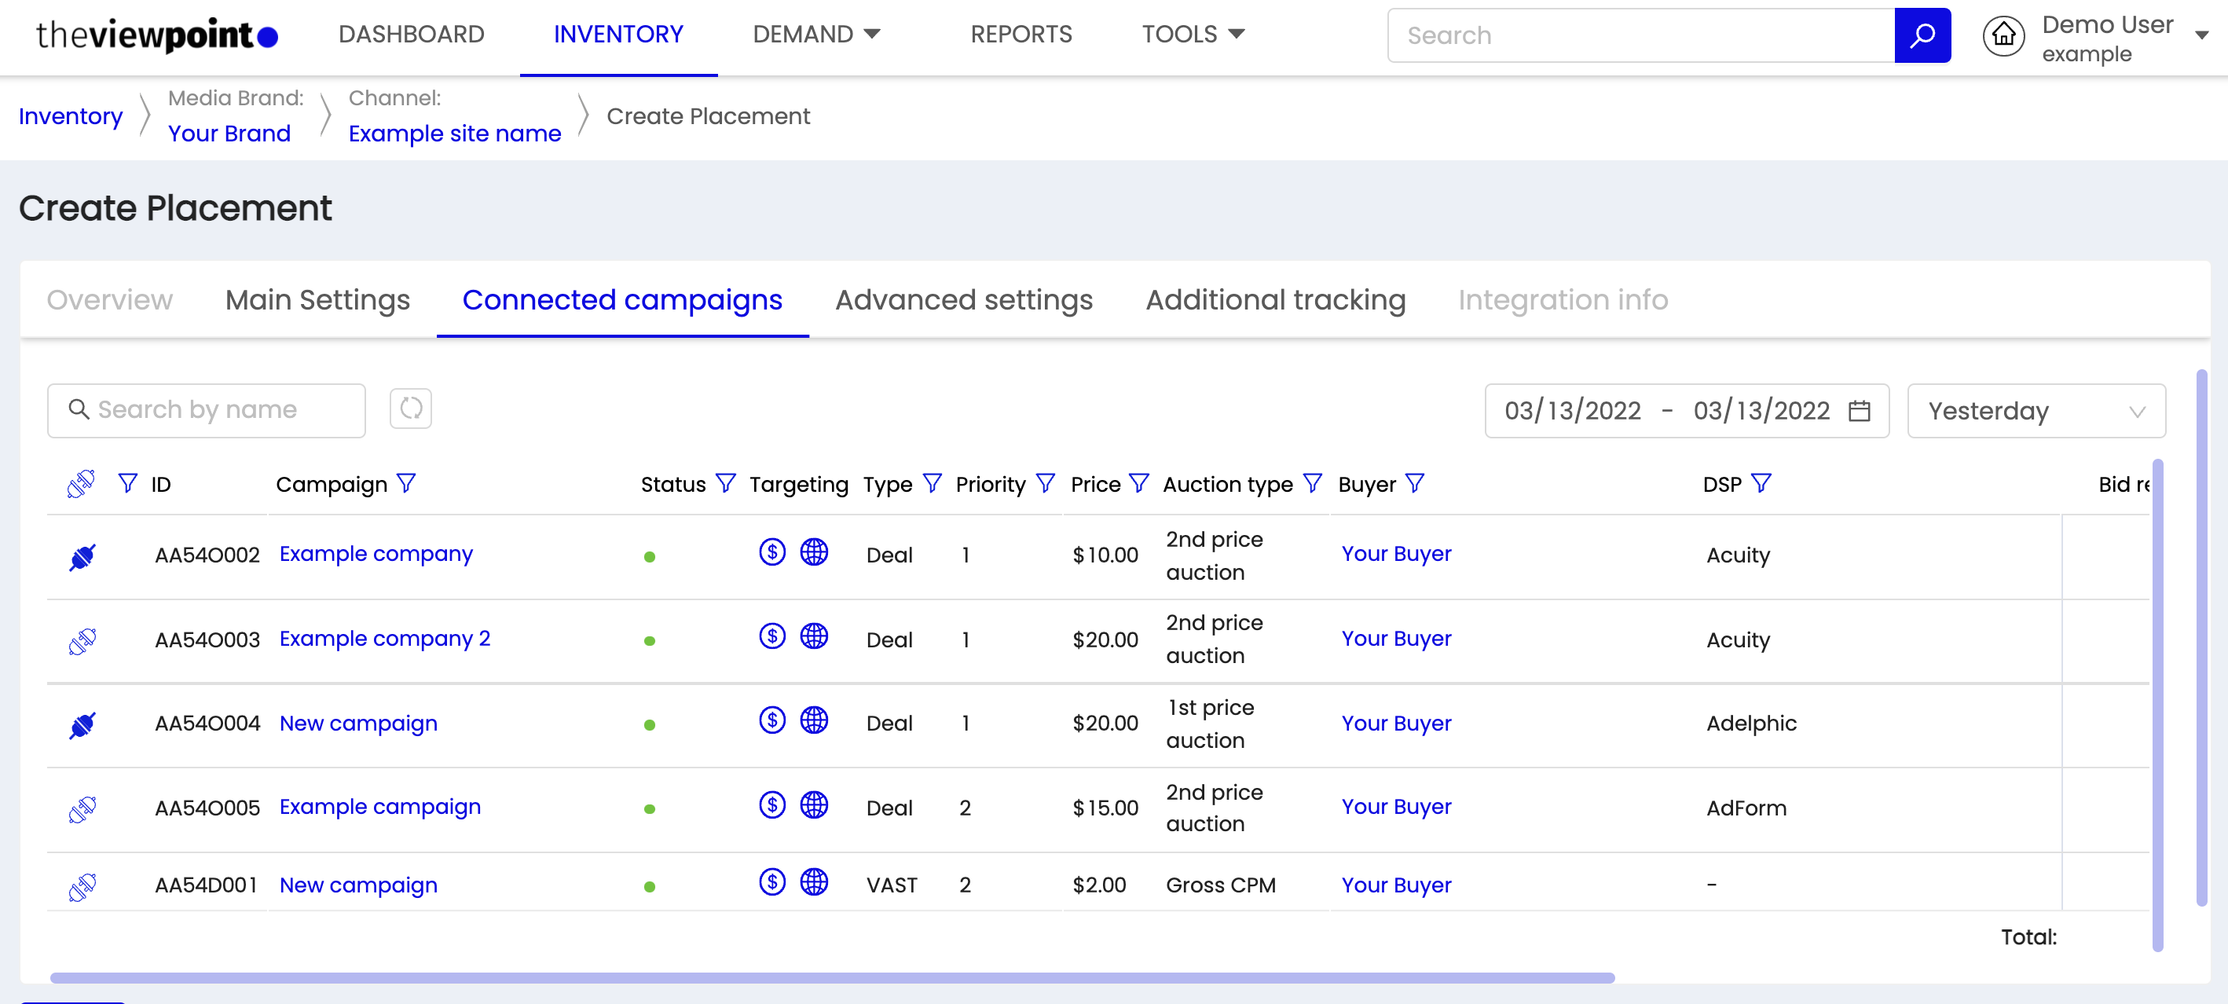2228x1004 pixels.
Task: Open Your Brand breadcrumb link
Action: [229, 134]
